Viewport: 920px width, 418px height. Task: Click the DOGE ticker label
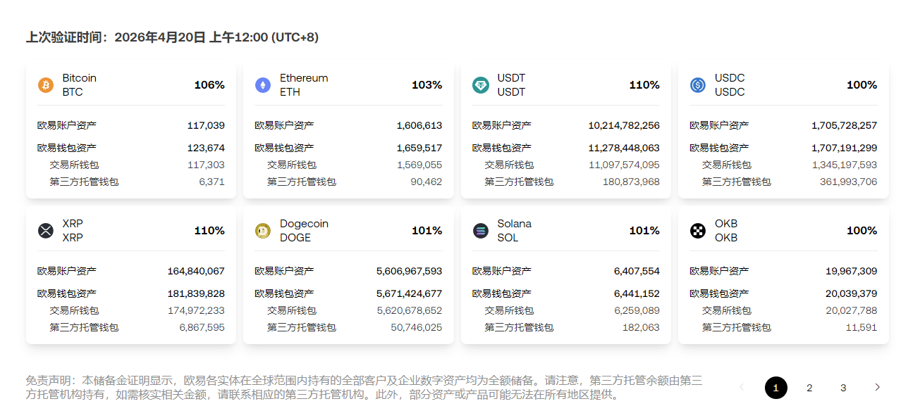295,238
